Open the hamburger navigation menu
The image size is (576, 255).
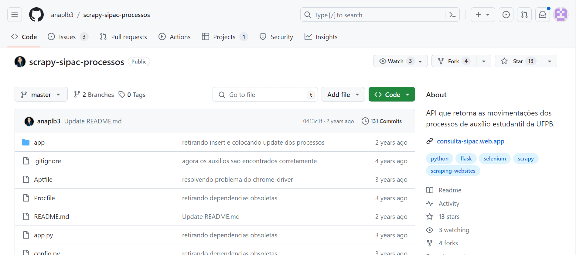(x=15, y=15)
